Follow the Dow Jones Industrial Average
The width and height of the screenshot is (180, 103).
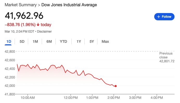click(x=164, y=17)
